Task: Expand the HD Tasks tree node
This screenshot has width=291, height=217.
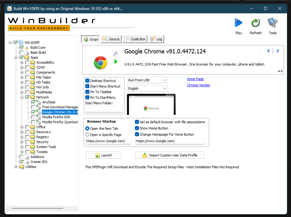Action: 22,82
